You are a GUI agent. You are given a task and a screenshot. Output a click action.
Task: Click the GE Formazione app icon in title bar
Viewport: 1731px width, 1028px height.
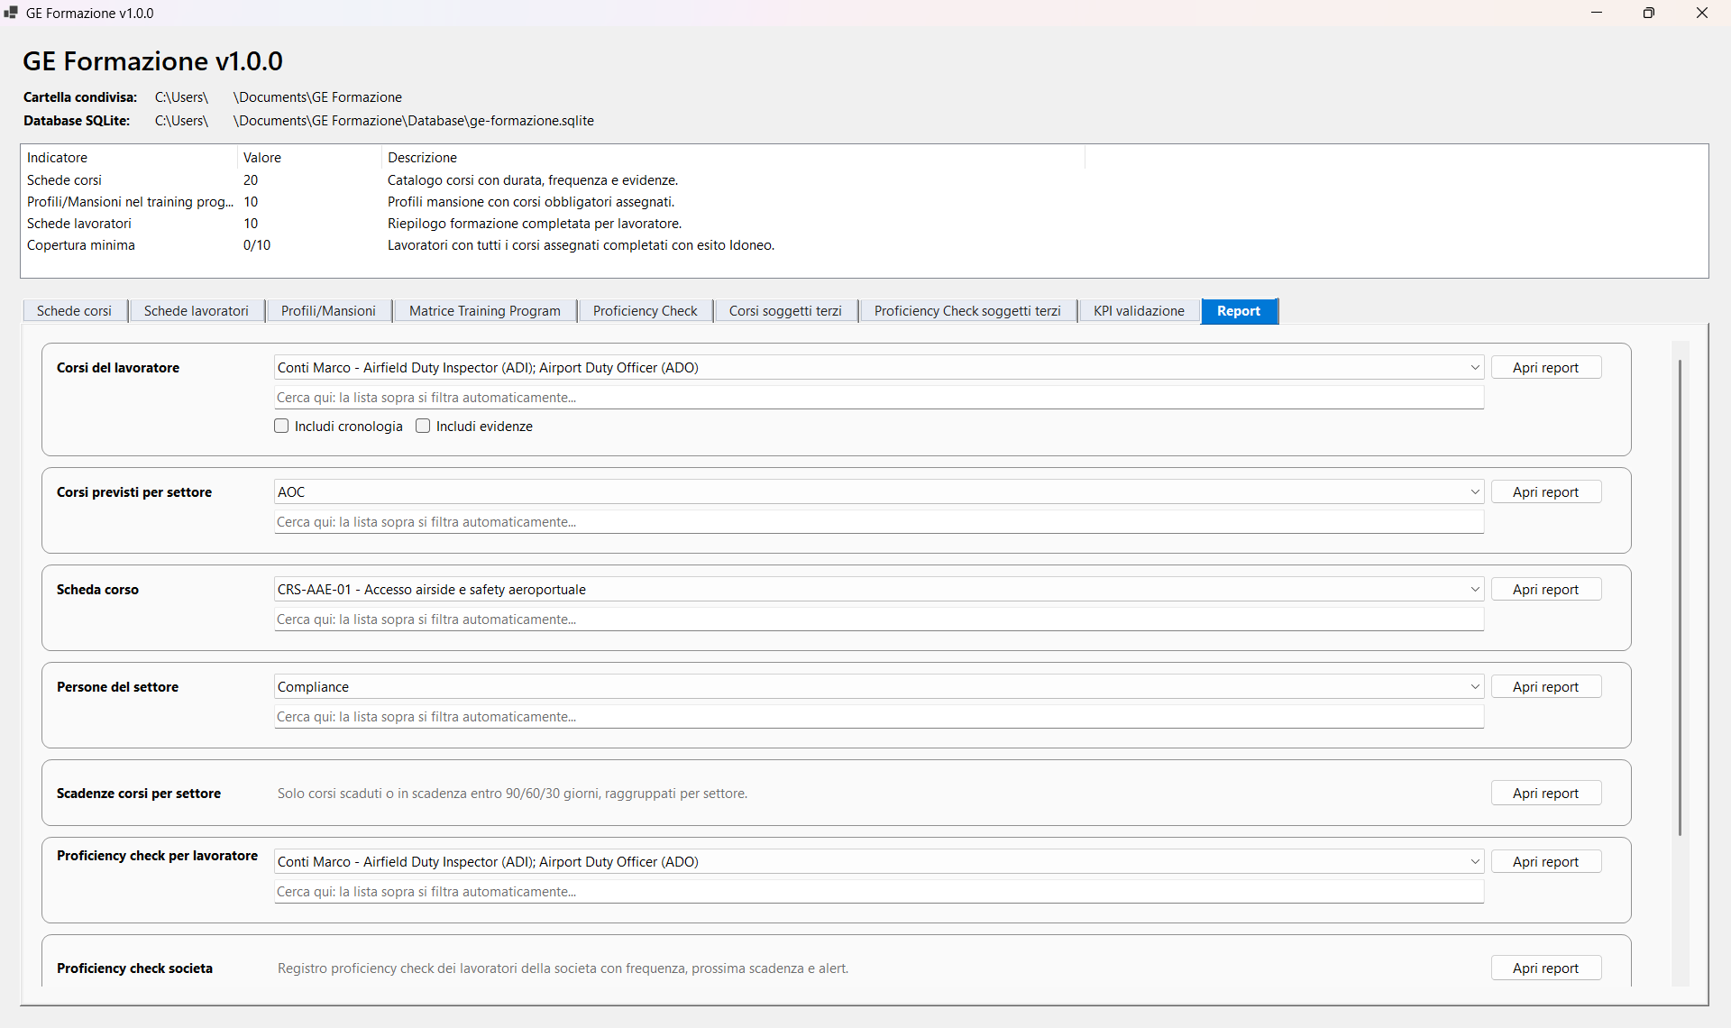[11, 13]
